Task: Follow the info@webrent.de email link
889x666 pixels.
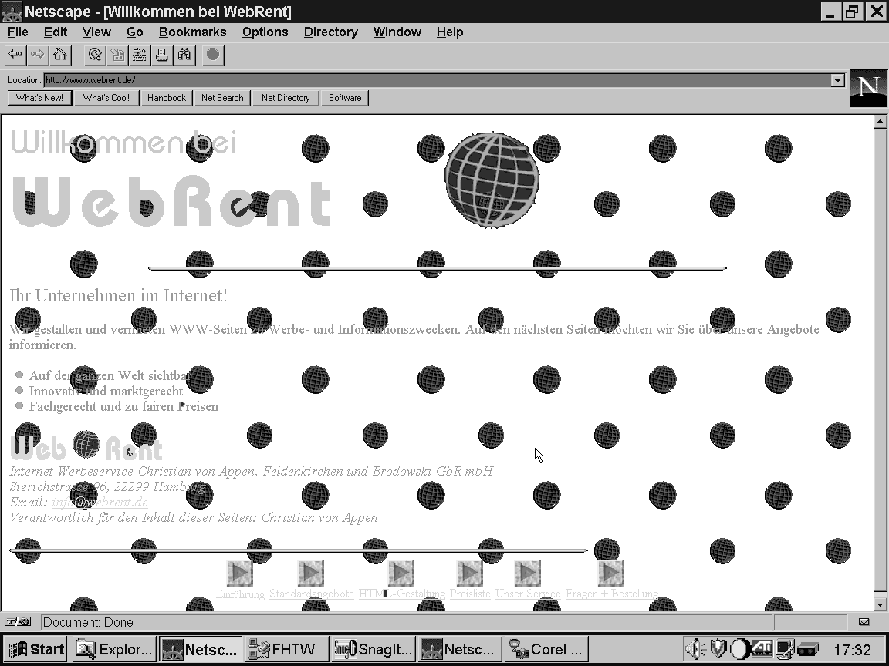Action: pos(100,503)
